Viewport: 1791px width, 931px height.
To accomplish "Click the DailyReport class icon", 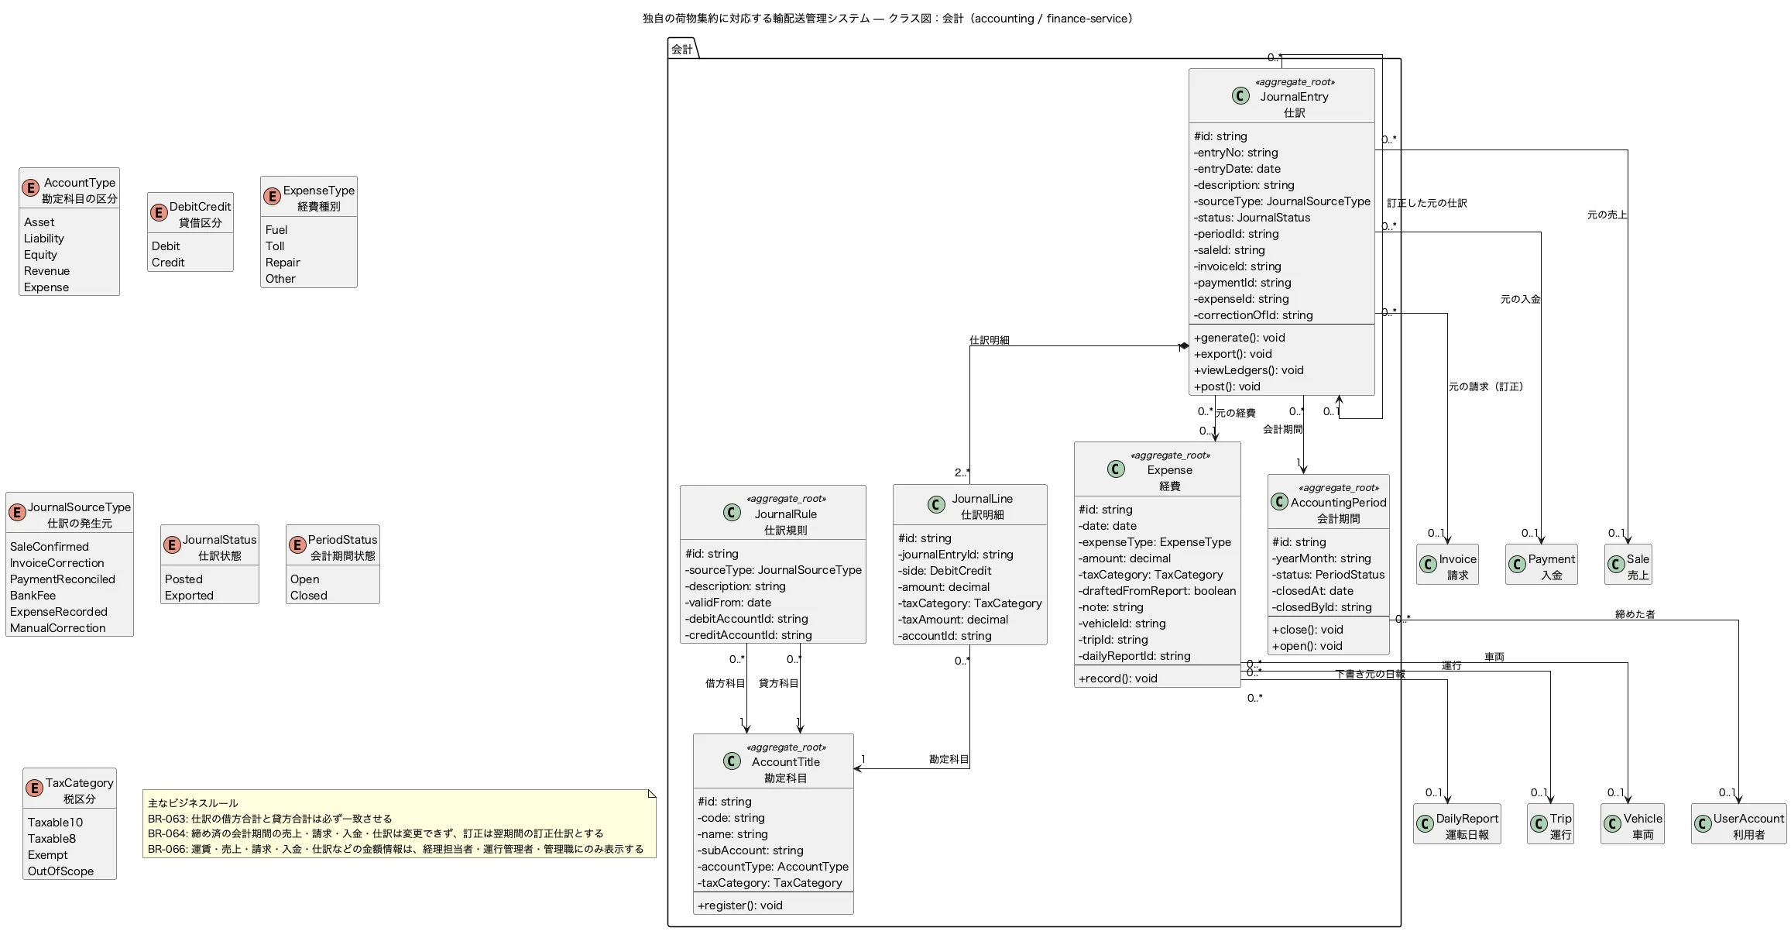I will (1426, 824).
